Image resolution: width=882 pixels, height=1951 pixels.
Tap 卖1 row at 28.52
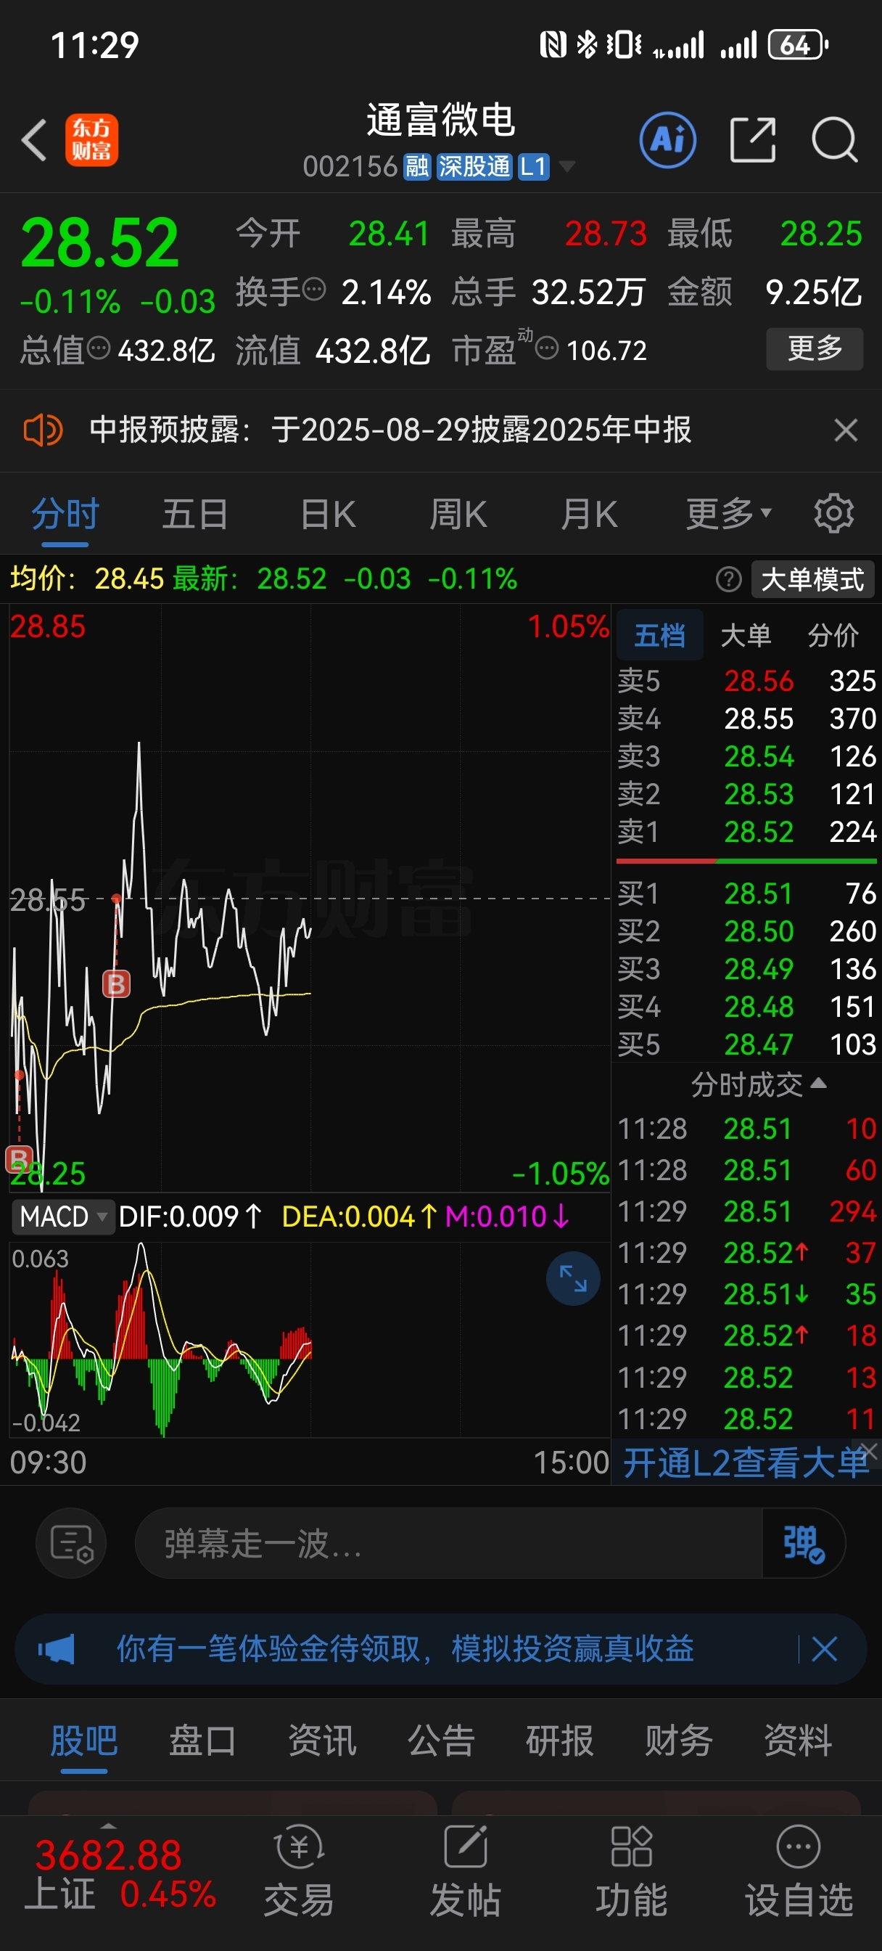point(746,833)
